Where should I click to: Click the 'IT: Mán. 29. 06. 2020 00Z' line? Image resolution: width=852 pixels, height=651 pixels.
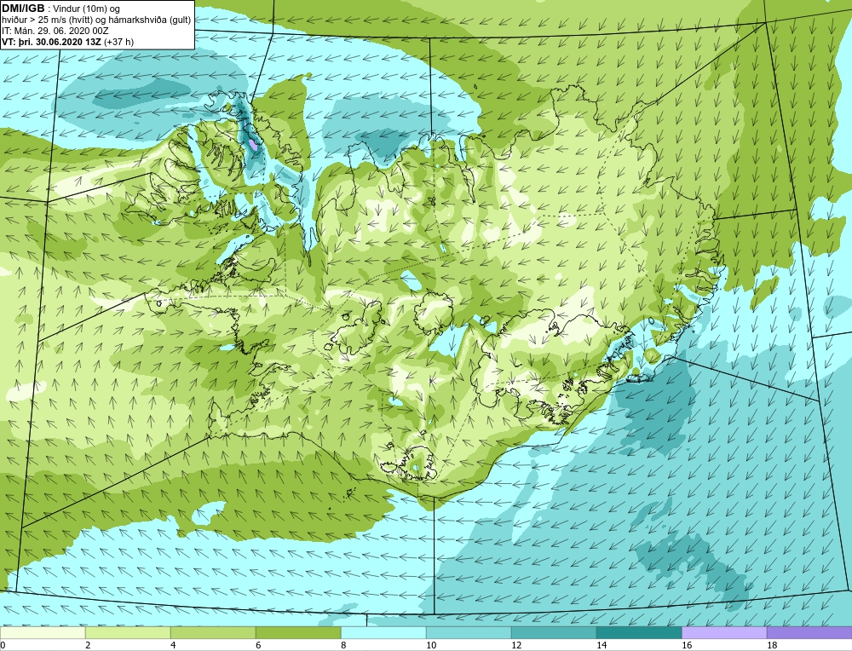(x=55, y=31)
